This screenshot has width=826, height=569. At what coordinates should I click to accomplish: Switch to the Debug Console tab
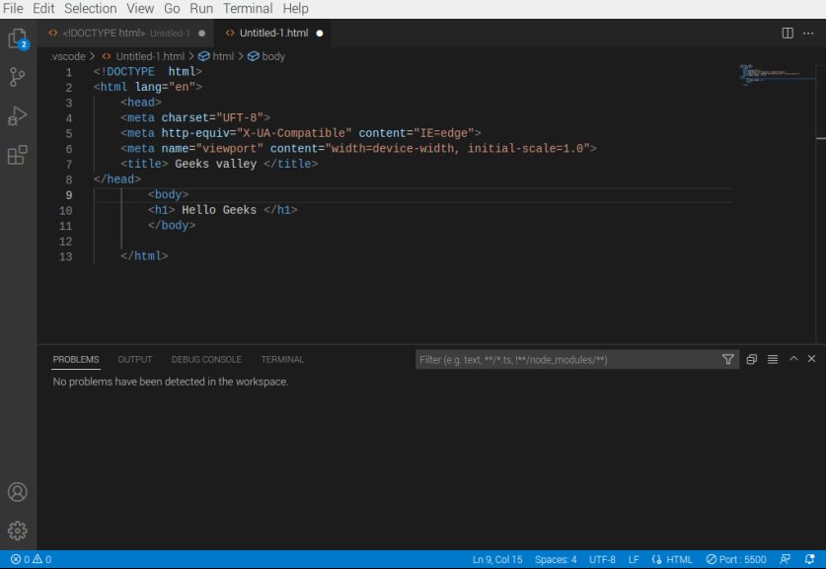206,360
